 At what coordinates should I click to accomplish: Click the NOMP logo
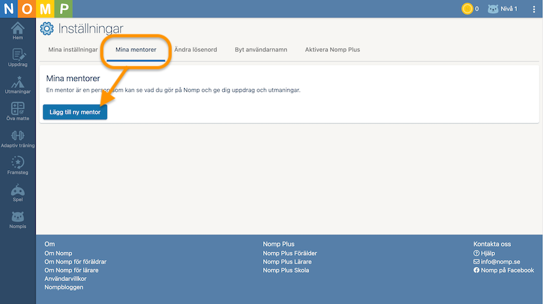click(36, 9)
